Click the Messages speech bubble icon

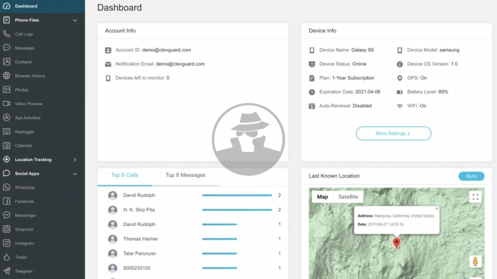6,48
